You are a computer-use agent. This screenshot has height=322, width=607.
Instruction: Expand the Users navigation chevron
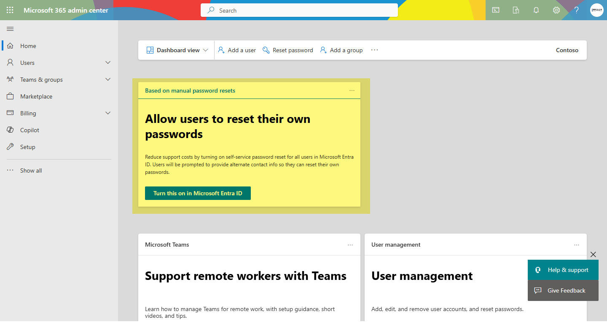click(x=108, y=63)
